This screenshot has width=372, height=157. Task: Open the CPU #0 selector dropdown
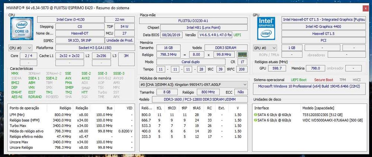20,48
